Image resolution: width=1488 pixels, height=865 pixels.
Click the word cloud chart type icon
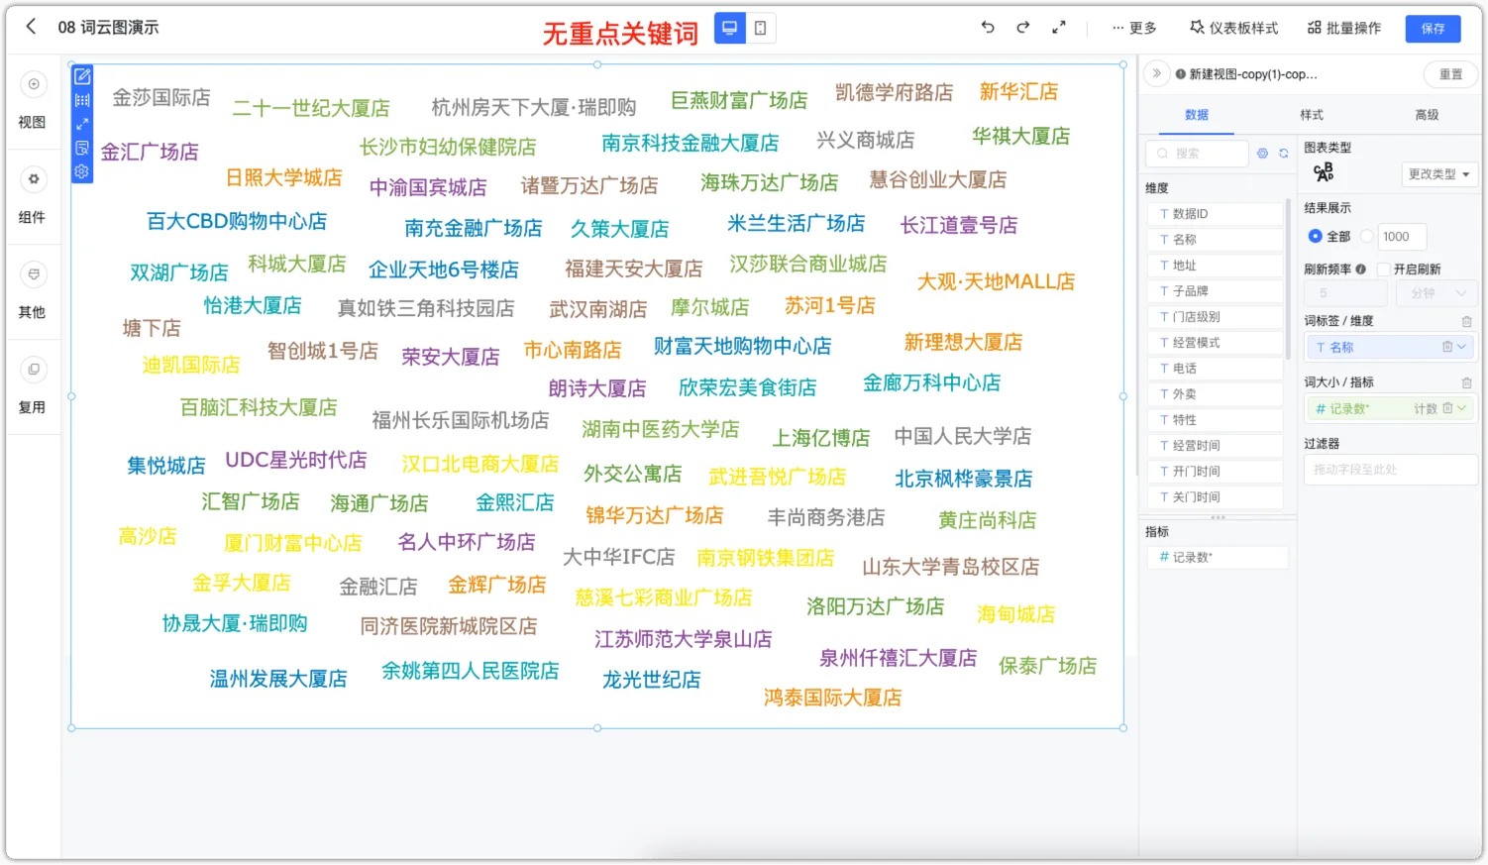1324,173
